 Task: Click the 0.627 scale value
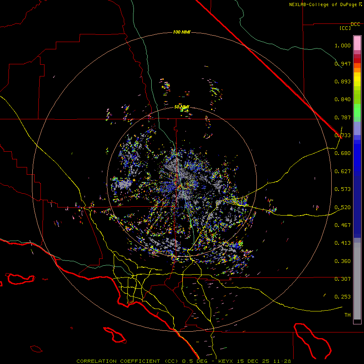click(x=343, y=171)
